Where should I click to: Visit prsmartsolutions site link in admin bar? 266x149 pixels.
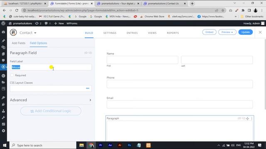point(20,23)
